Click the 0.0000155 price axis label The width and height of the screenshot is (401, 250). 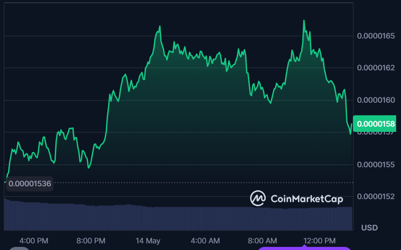[x=376, y=165]
